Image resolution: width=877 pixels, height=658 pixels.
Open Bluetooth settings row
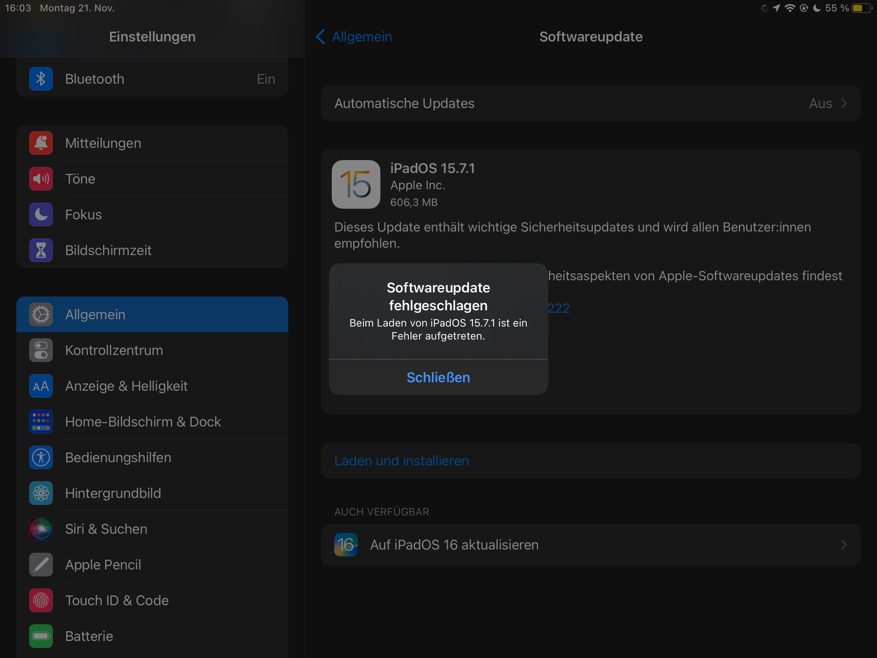[152, 79]
